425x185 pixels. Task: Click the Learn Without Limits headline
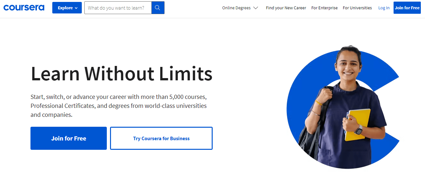click(x=122, y=74)
